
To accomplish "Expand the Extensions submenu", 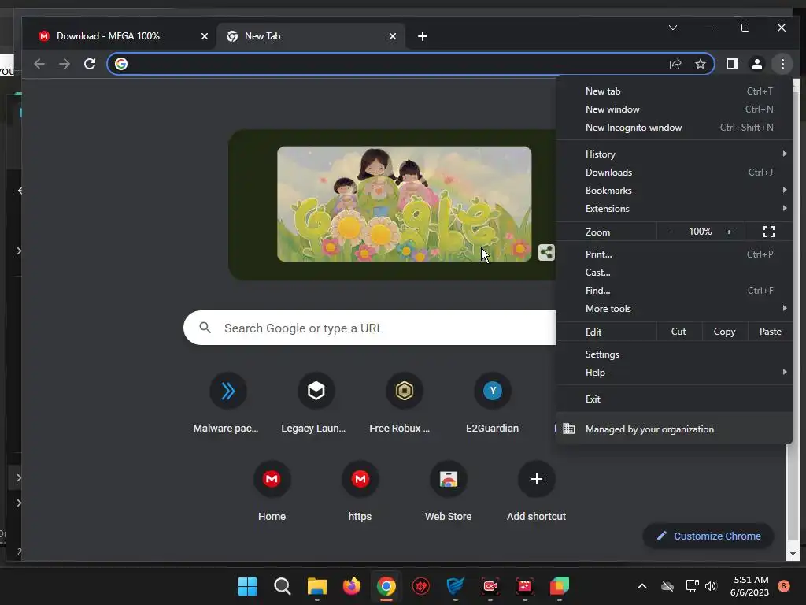I will (675, 208).
